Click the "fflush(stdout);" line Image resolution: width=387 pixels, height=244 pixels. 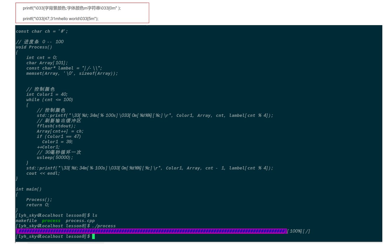click(x=56, y=126)
